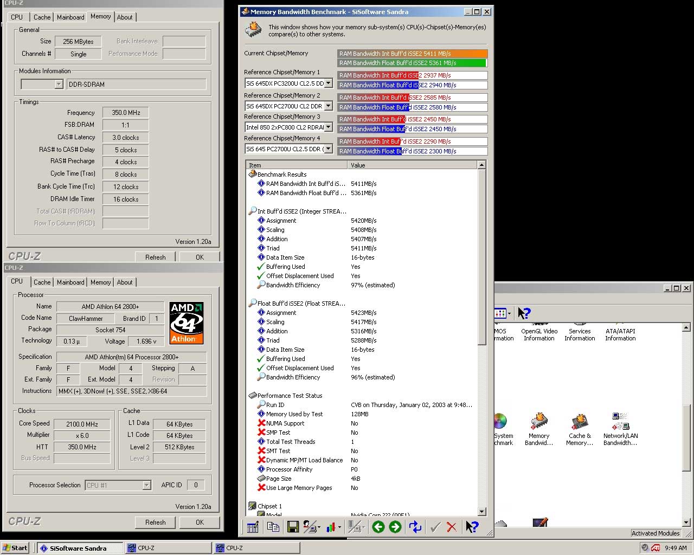
Task: Save the benchmark with the floppy disk icon
Action: pos(293,527)
